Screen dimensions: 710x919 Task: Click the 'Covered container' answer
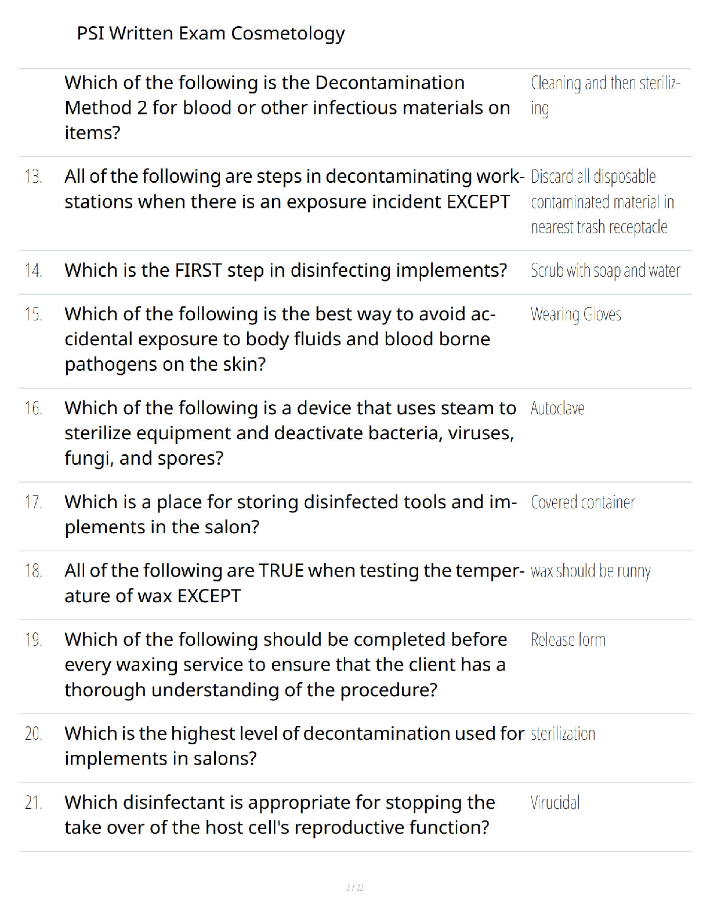582,502
